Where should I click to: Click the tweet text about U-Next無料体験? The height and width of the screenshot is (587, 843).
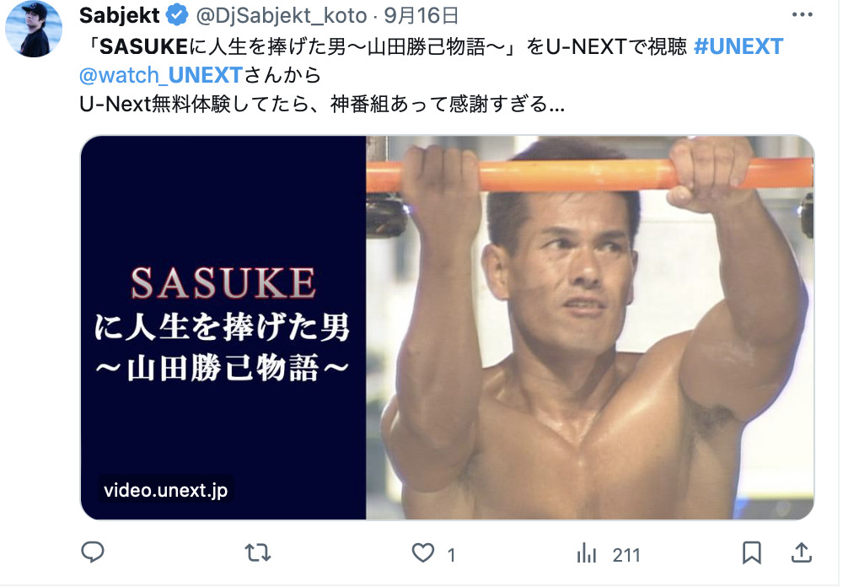click(322, 104)
